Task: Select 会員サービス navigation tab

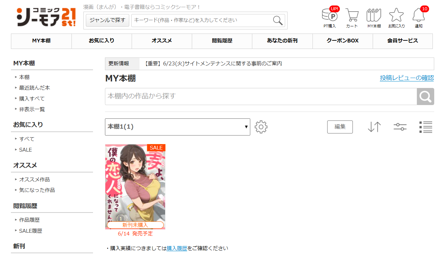Action: 402,41
